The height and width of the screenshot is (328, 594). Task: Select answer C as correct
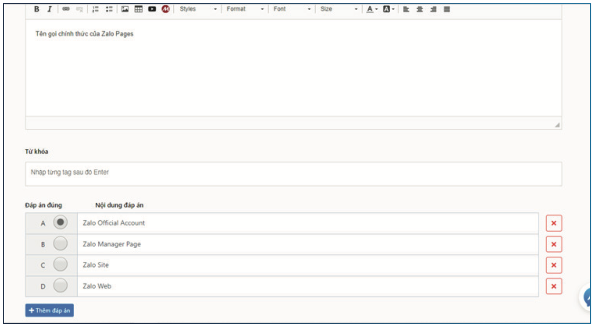pyautogui.click(x=60, y=265)
